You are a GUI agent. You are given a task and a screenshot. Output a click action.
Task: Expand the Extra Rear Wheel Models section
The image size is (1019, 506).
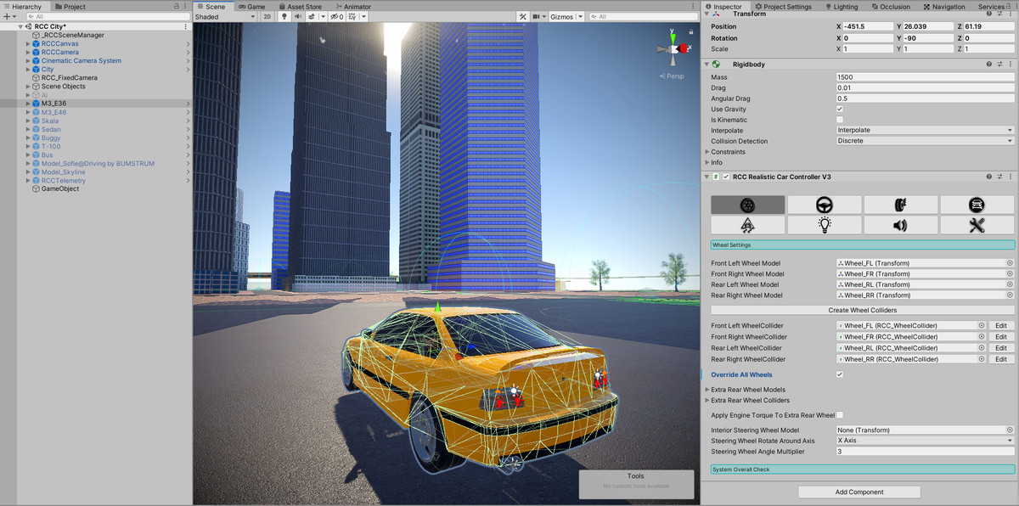(x=707, y=389)
